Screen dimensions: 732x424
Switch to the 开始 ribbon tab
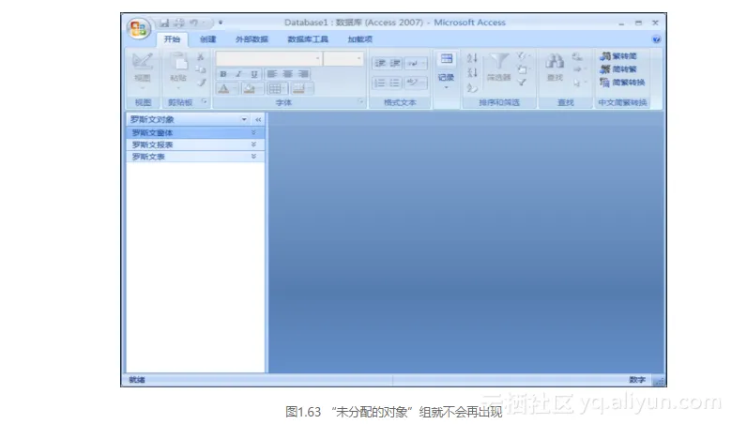point(172,39)
